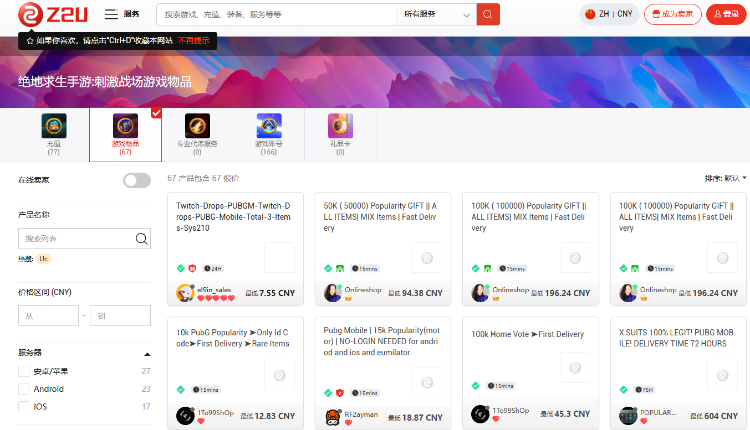This screenshot has width=750, height=430.
Task: Click the 游戏账号 category icon
Action: (x=269, y=126)
